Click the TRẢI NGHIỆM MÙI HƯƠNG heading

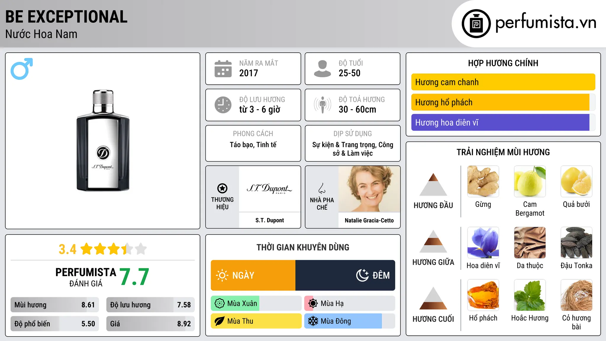503,152
